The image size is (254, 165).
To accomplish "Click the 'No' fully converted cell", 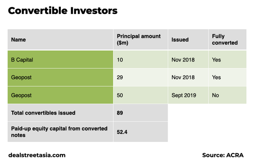I will coord(216,95).
